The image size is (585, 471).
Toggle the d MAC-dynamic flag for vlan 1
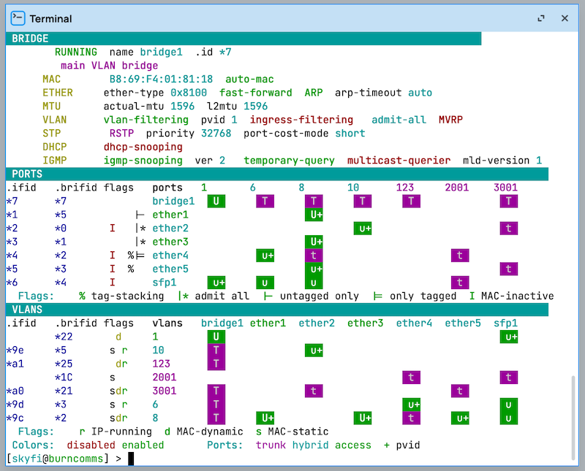118,337
